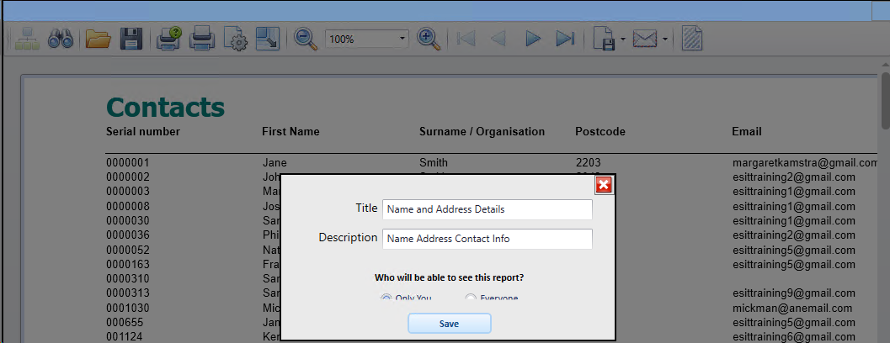Click the first name Jane in the 0000001 row

click(x=274, y=163)
